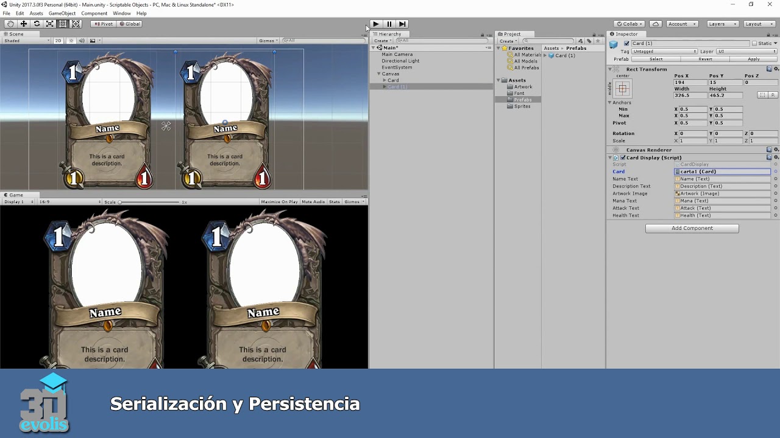Screen dimensions: 780x438
Task: Select the Move tool
Action: [24, 24]
